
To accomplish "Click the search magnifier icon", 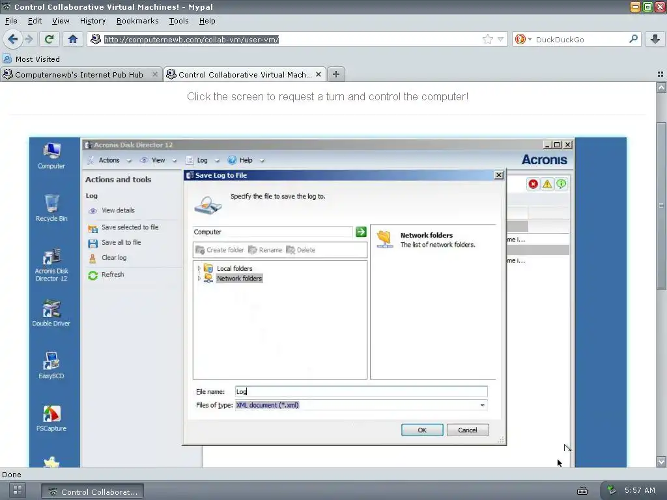I will [x=633, y=39].
